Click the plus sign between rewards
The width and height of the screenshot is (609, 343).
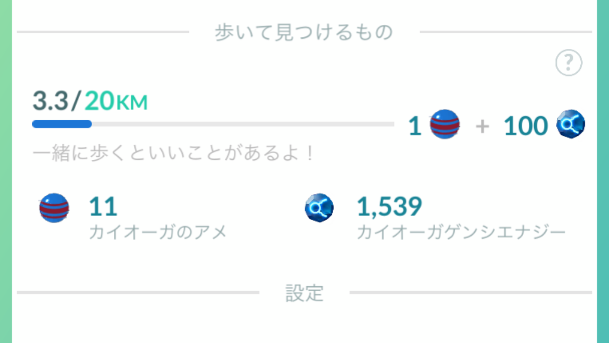(483, 126)
